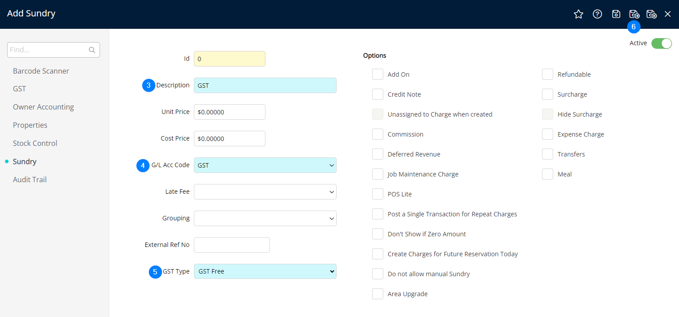Click the favorites star icon
679x317 pixels.
click(x=578, y=14)
